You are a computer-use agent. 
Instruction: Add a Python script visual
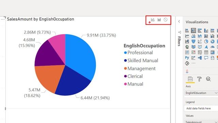187,58
